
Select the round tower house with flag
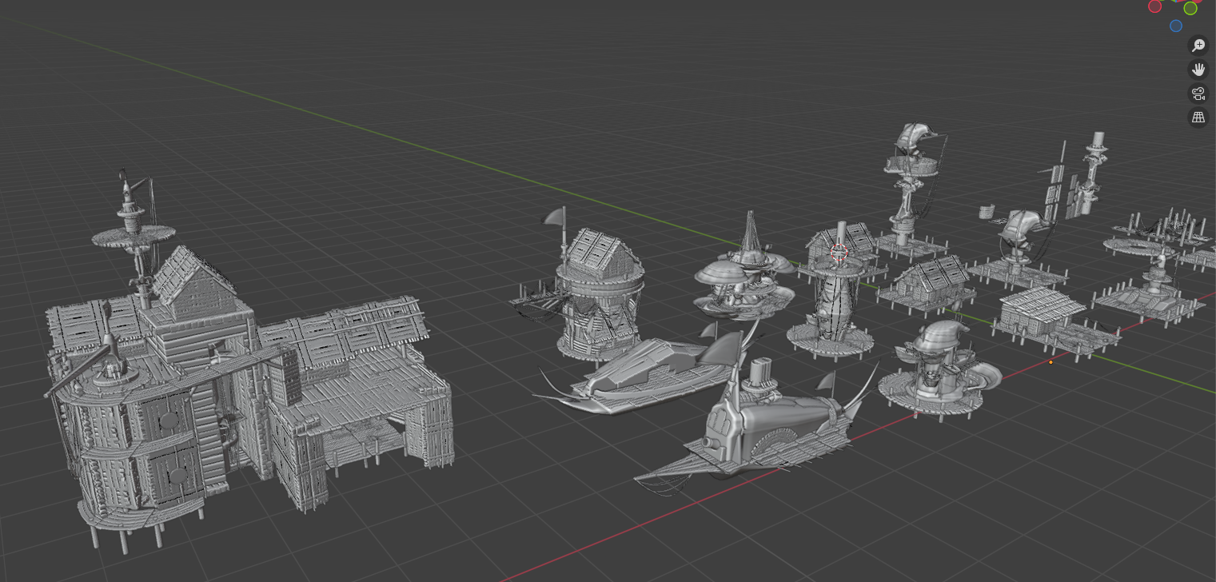pos(599,296)
